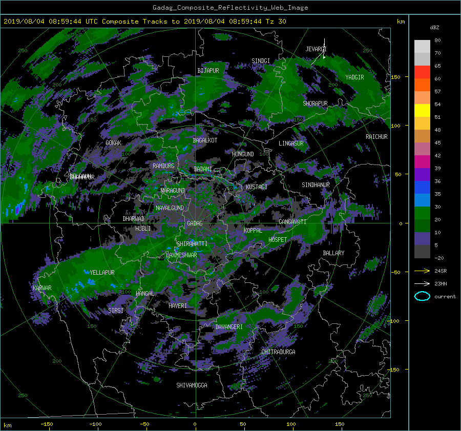Viewport: 461px width, 431px height.
Task: Pick the light gray 80-70 dBZ legend swatch
Action: tap(422, 47)
